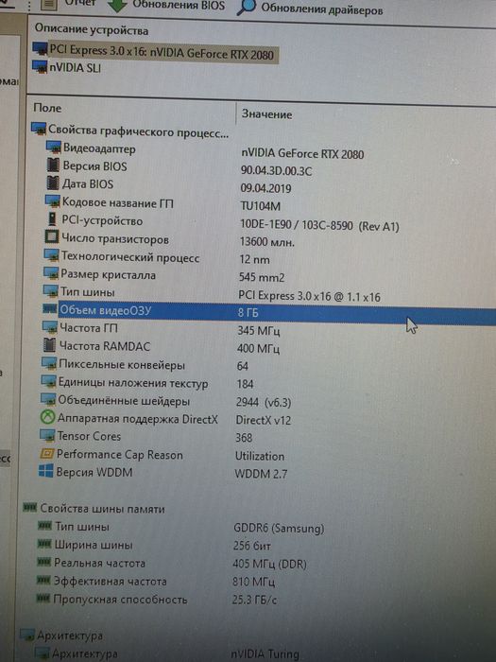This screenshot has width=496, height=662.
Task: Select the Эффективная частота row
Action: point(110,582)
